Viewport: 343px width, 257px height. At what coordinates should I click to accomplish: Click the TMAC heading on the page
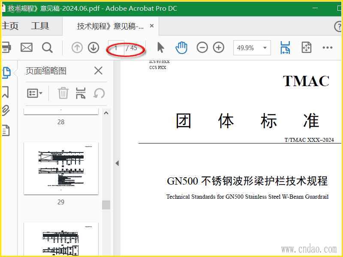tap(306, 81)
